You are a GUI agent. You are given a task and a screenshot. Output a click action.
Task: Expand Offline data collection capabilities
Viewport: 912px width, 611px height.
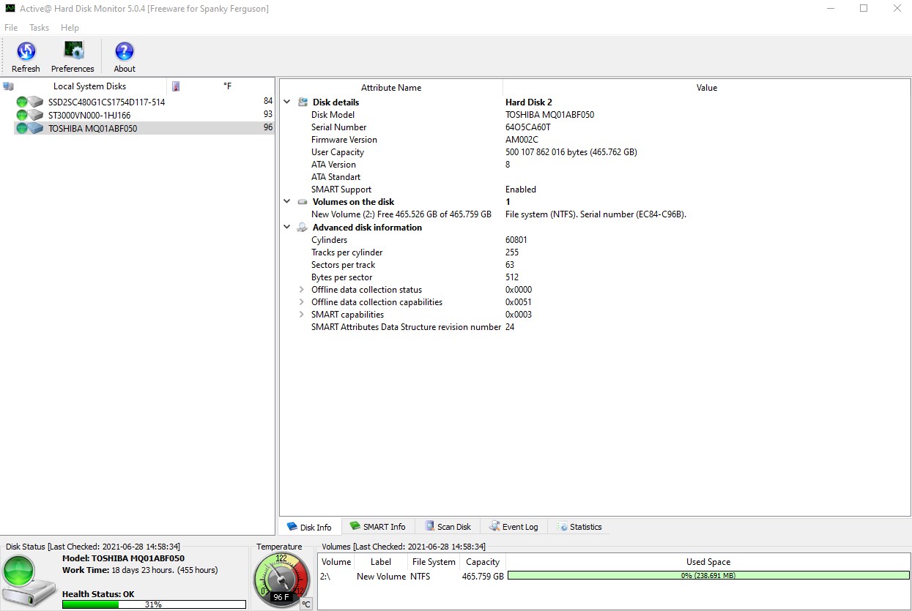300,302
